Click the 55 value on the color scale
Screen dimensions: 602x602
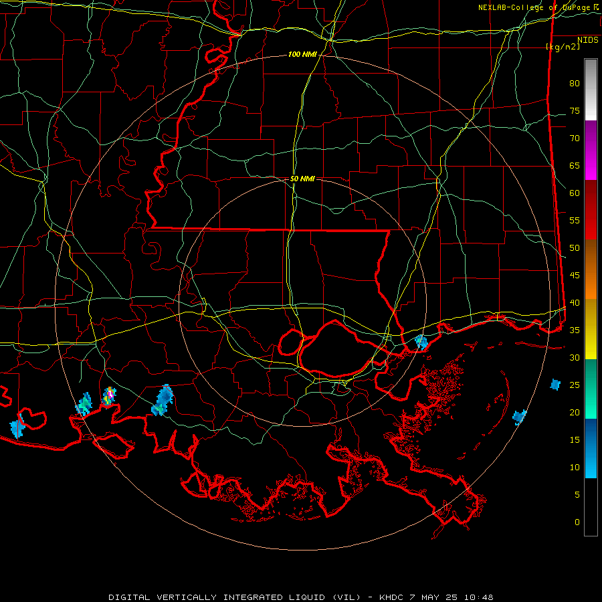coord(575,221)
